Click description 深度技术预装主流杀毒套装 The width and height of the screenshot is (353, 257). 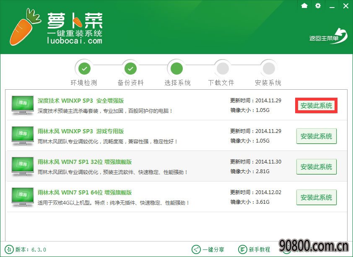click(105, 111)
